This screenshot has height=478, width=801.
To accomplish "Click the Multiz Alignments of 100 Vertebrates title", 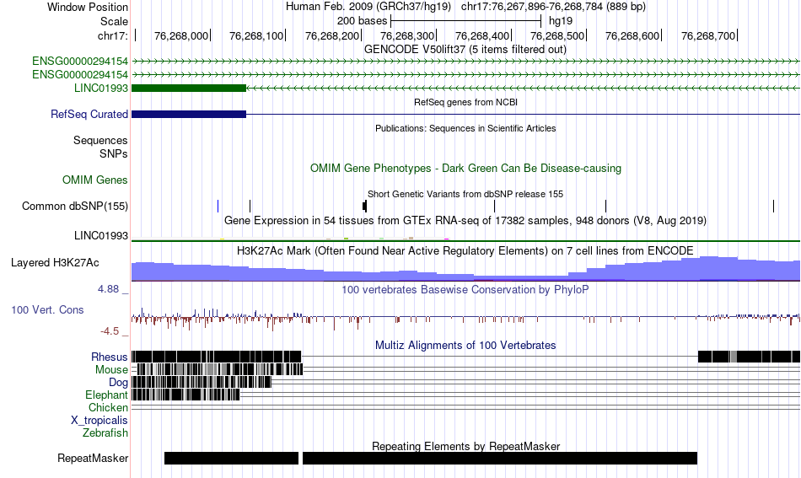I will (x=465, y=346).
